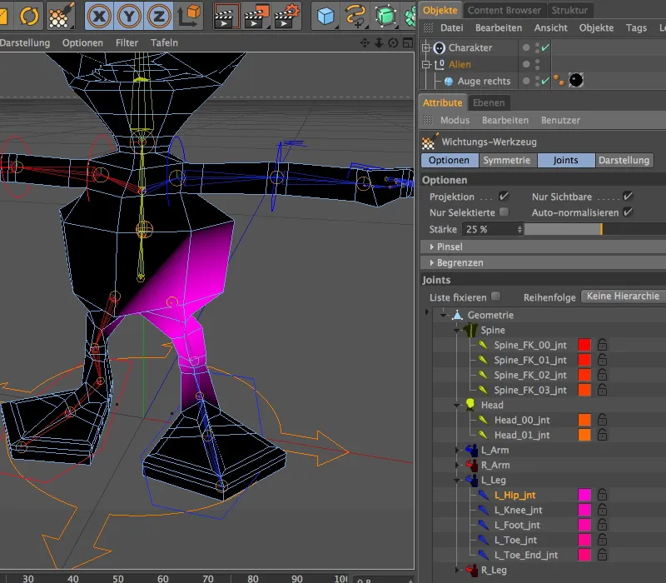Open the Modus attribute menu

455,120
